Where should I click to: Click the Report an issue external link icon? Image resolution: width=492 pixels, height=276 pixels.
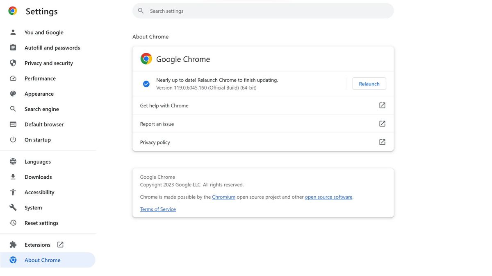(x=382, y=123)
